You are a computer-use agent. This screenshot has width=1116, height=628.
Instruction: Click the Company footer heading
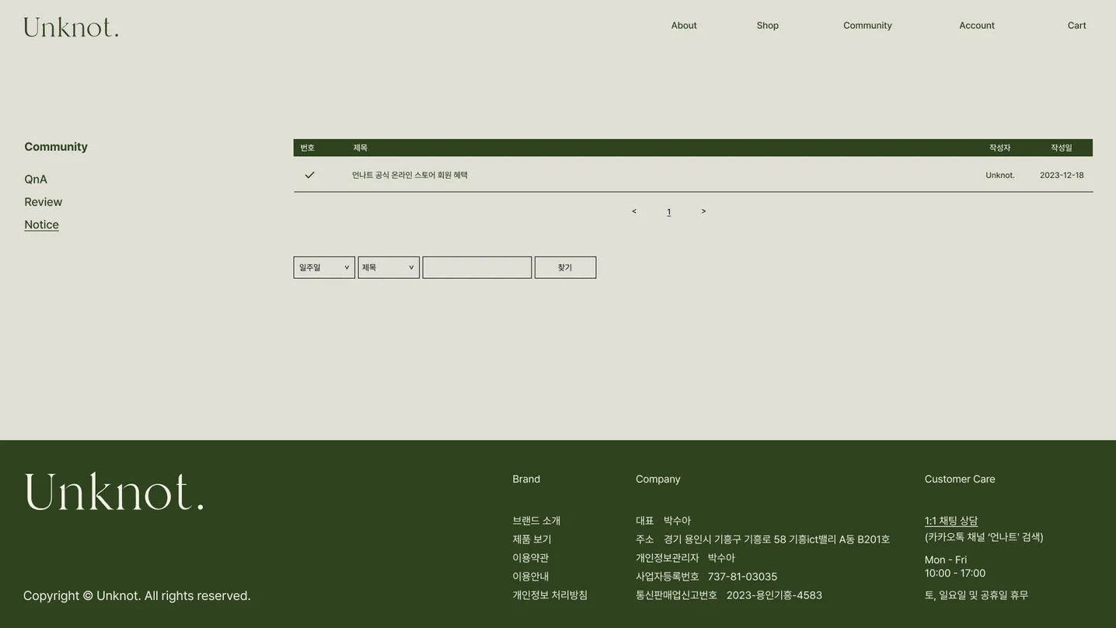coord(658,479)
